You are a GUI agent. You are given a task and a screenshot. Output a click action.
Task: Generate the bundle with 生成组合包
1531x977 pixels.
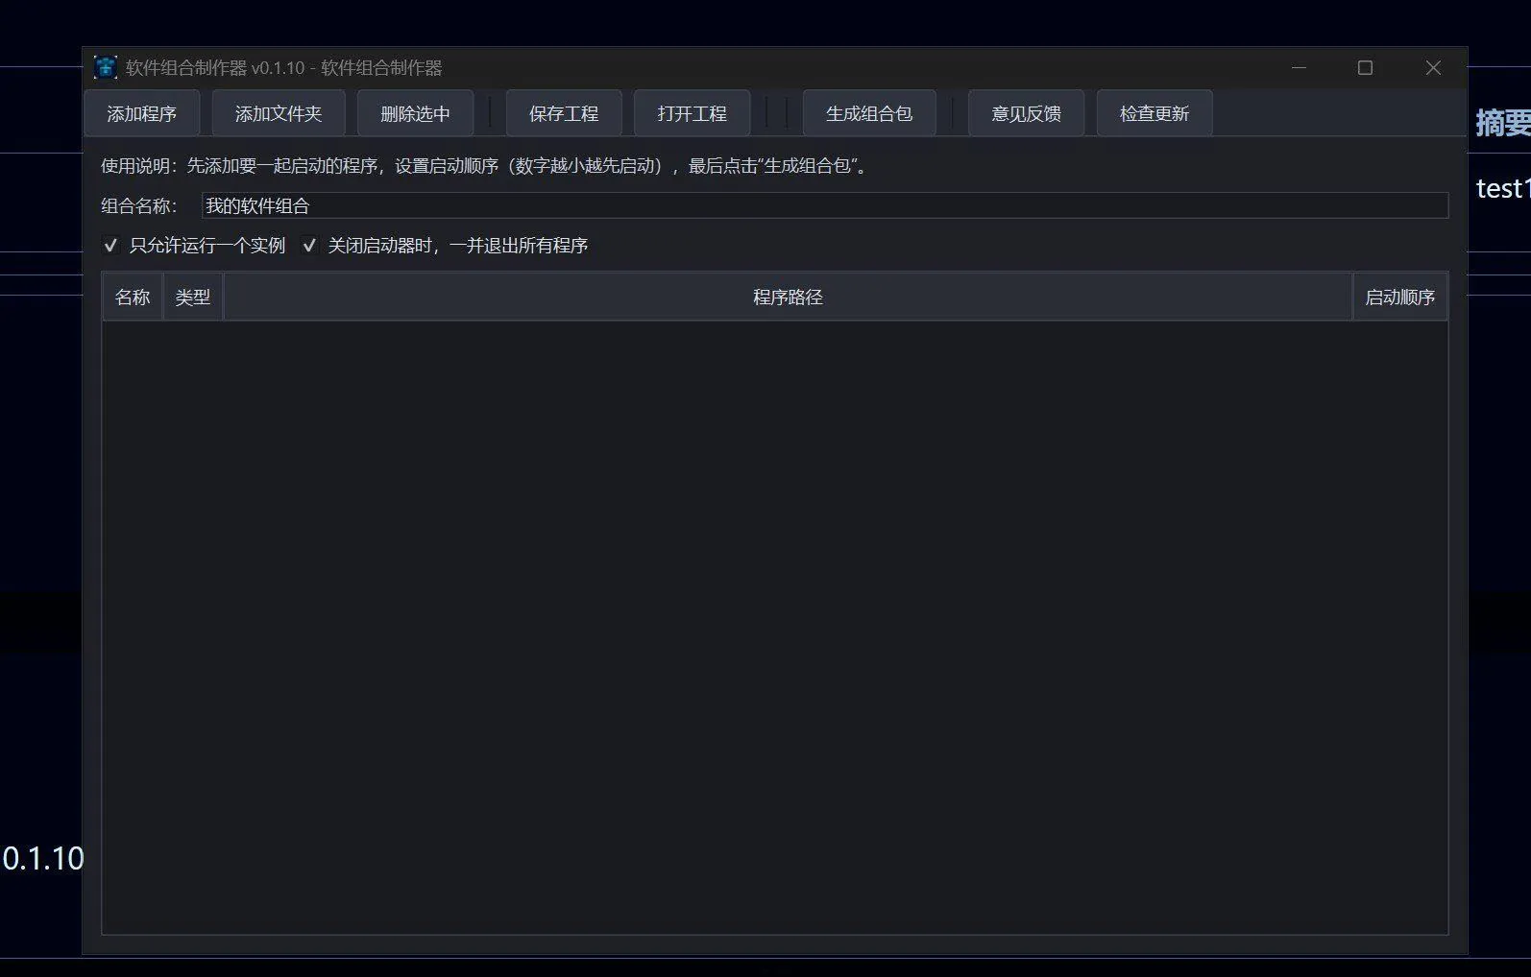click(x=869, y=113)
